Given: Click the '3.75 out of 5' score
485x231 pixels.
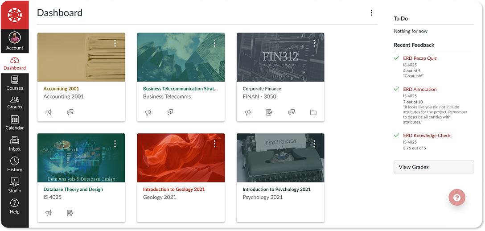Looking at the screenshot, I should click(x=415, y=148).
